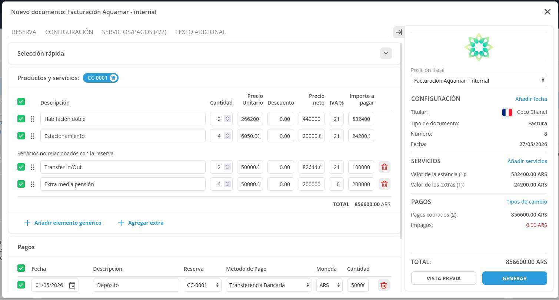Image resolution: width=559 pixels, height=300 pixels.
Task: Toggle the select-all products checkbox
Action: (21, 102)
